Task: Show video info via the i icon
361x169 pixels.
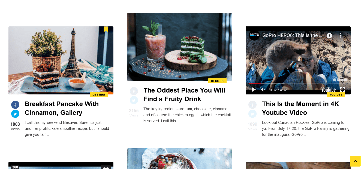Action: [329, 35]
